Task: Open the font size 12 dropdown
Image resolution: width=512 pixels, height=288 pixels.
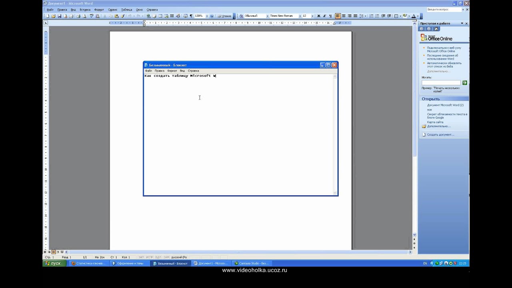Action: (312, 16)
